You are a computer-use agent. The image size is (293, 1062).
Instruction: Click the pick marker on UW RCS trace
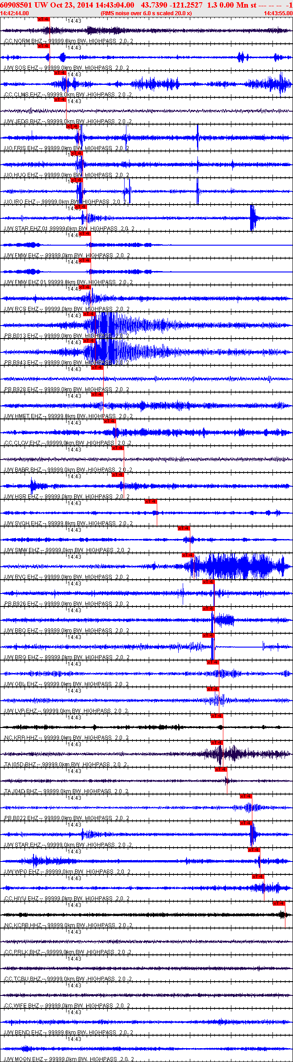(85, 287)
